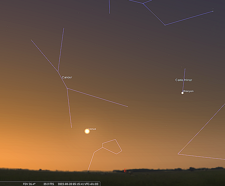Select the planet Venus
225x186 pixels.
click(87, 131)
